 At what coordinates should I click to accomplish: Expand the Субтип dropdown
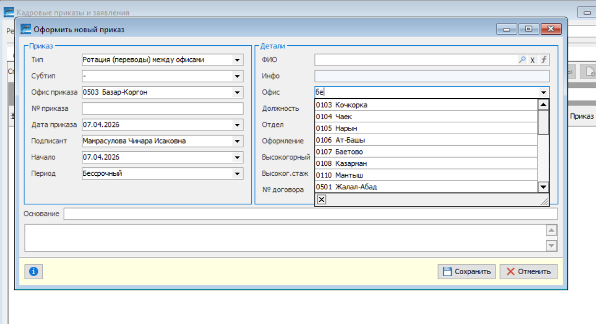pyautogui.click(x=237, y=76)
